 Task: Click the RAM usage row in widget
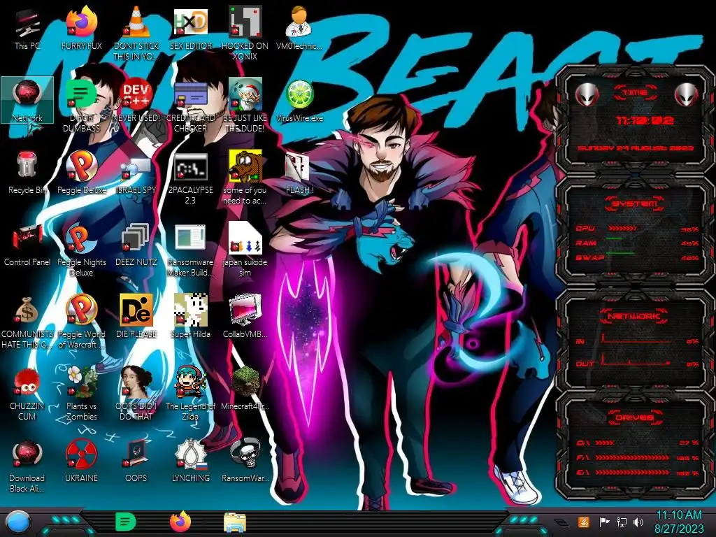coord(636,243)
